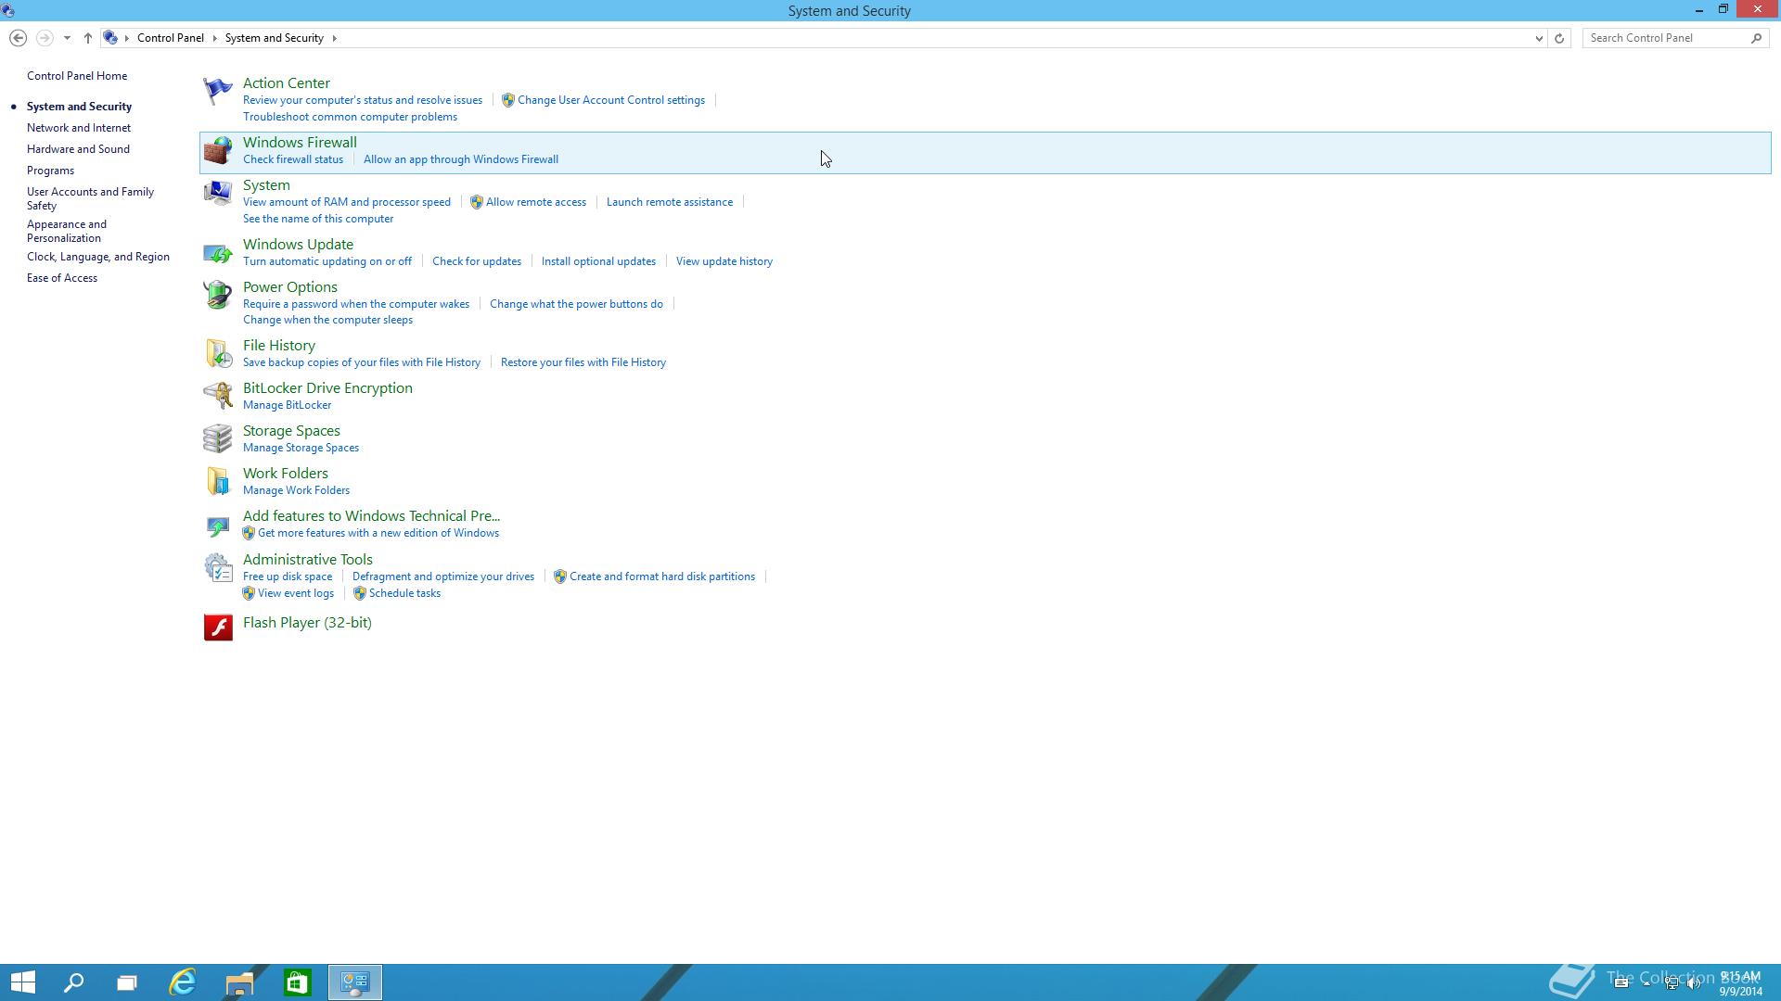Select Ease of Access category
The width and height of the screenshot is (1781, 1001).
62,278
